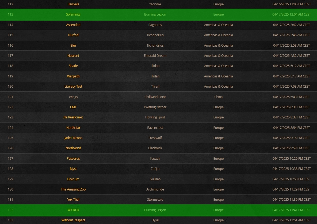Click Americas & Oceania in Ascended row
The height and width of the screenshot is (224, 317).
pos(218,25)
